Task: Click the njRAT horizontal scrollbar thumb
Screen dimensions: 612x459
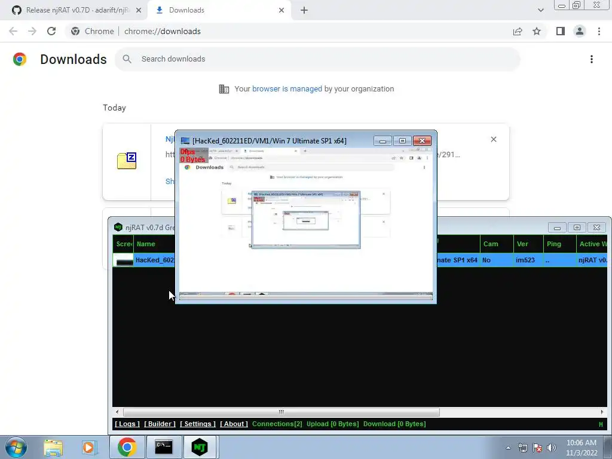Action: tap(281, 412)
